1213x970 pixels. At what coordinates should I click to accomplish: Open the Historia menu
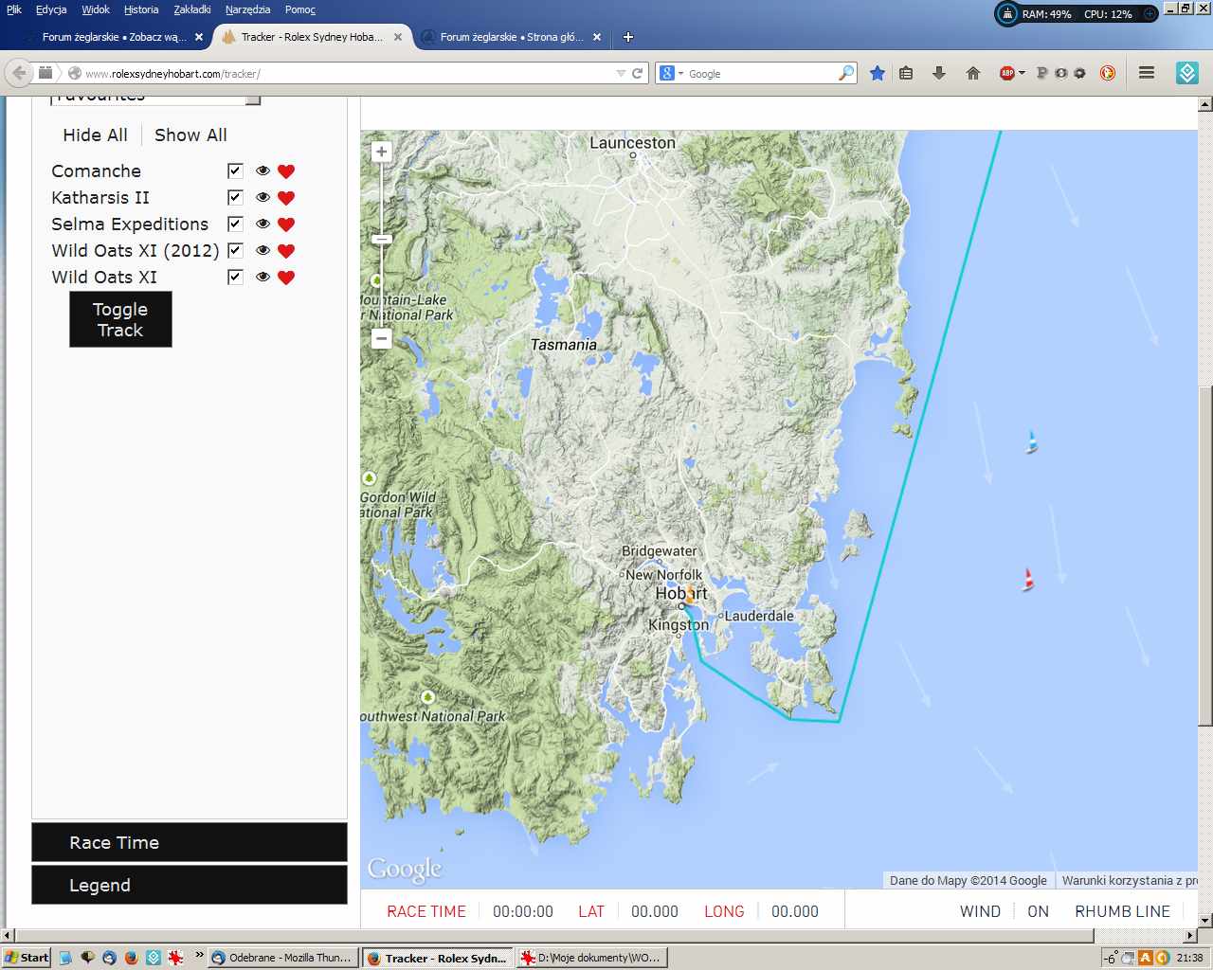pos(141,9)
